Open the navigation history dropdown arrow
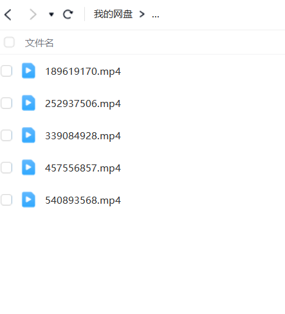This screenshot has width=285, height=314. point(51,14)
